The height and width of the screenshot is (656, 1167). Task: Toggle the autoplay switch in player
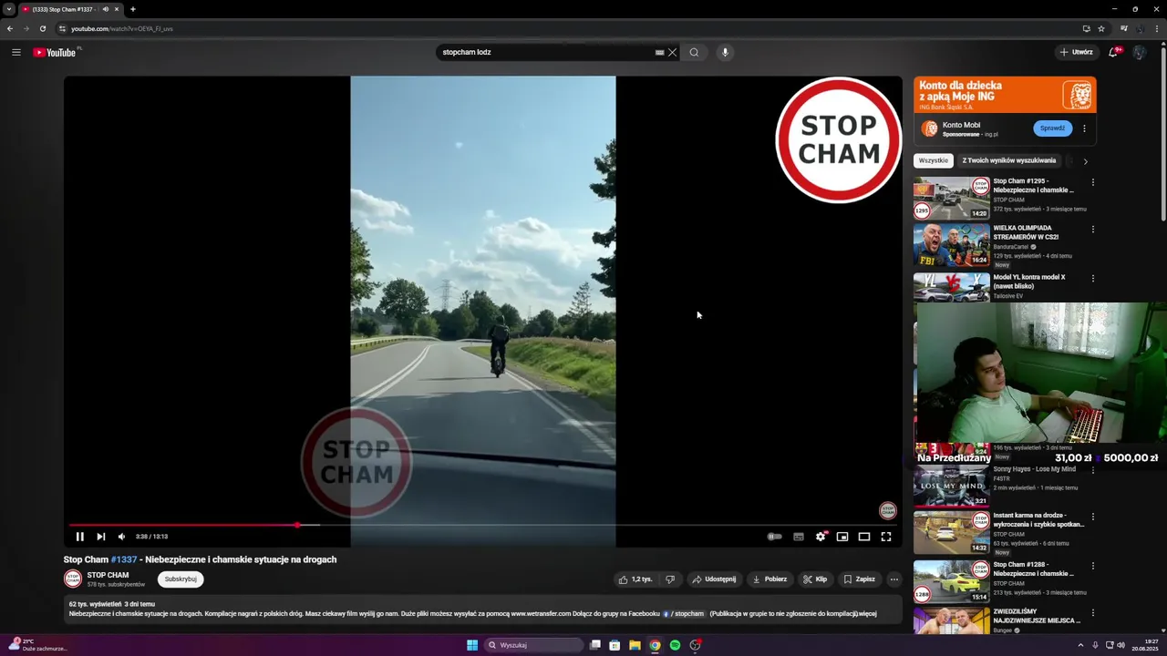coord(774,537)
